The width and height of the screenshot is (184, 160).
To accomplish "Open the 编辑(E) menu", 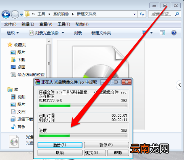I will pos(28,24).
